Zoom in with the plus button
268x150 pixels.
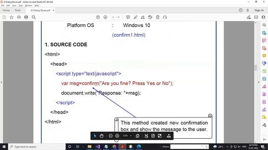coord(117,136)
